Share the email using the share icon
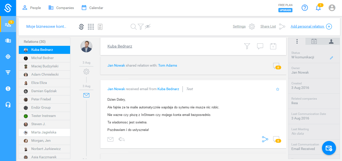Screen dimensions: 342x161 (x=265, y=139)
